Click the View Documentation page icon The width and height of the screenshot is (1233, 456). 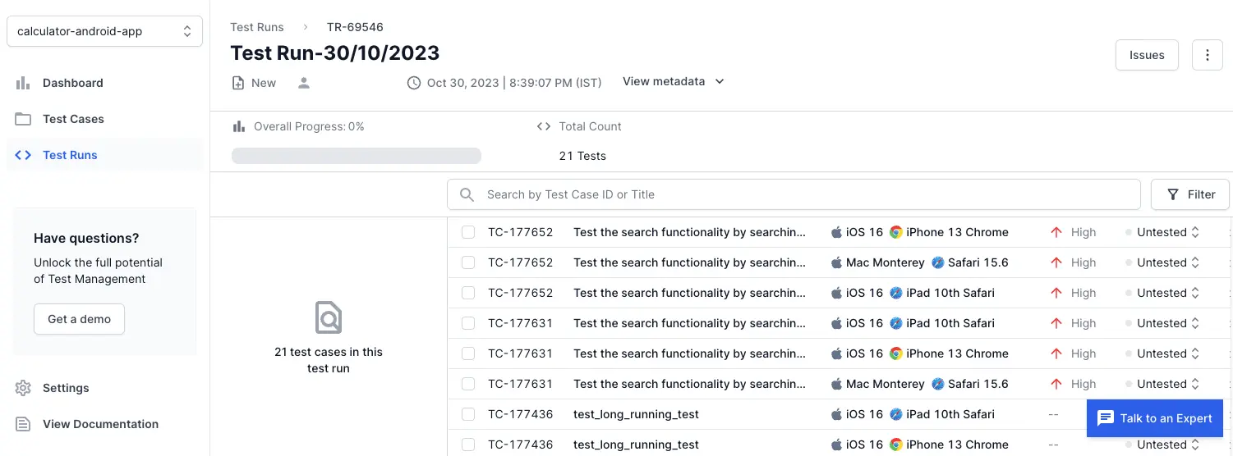pyautogui.click(x=23, y=424)
